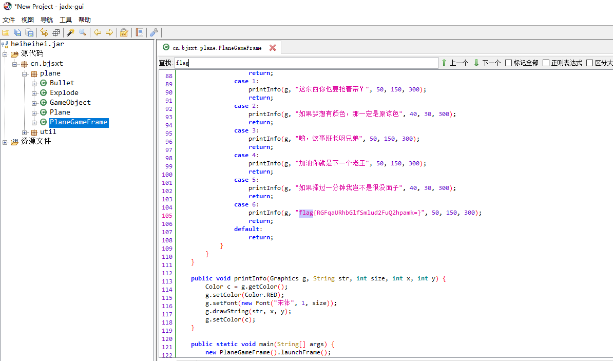Click the Save all toolbar icon
The height and width of the screenshot is (361, 613).
17,32
